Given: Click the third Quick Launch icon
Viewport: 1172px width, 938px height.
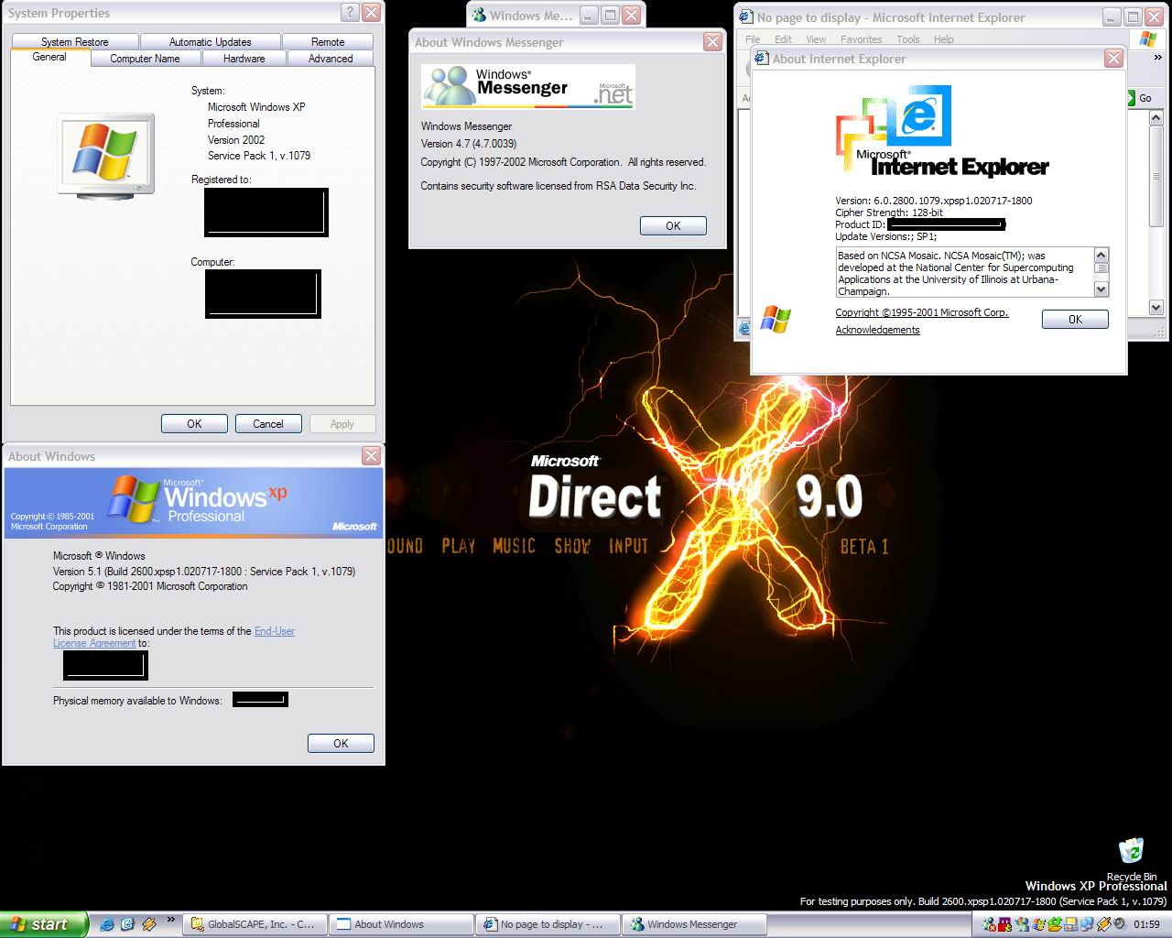Looking at the screenshot, I should click(x=148, y=924).
